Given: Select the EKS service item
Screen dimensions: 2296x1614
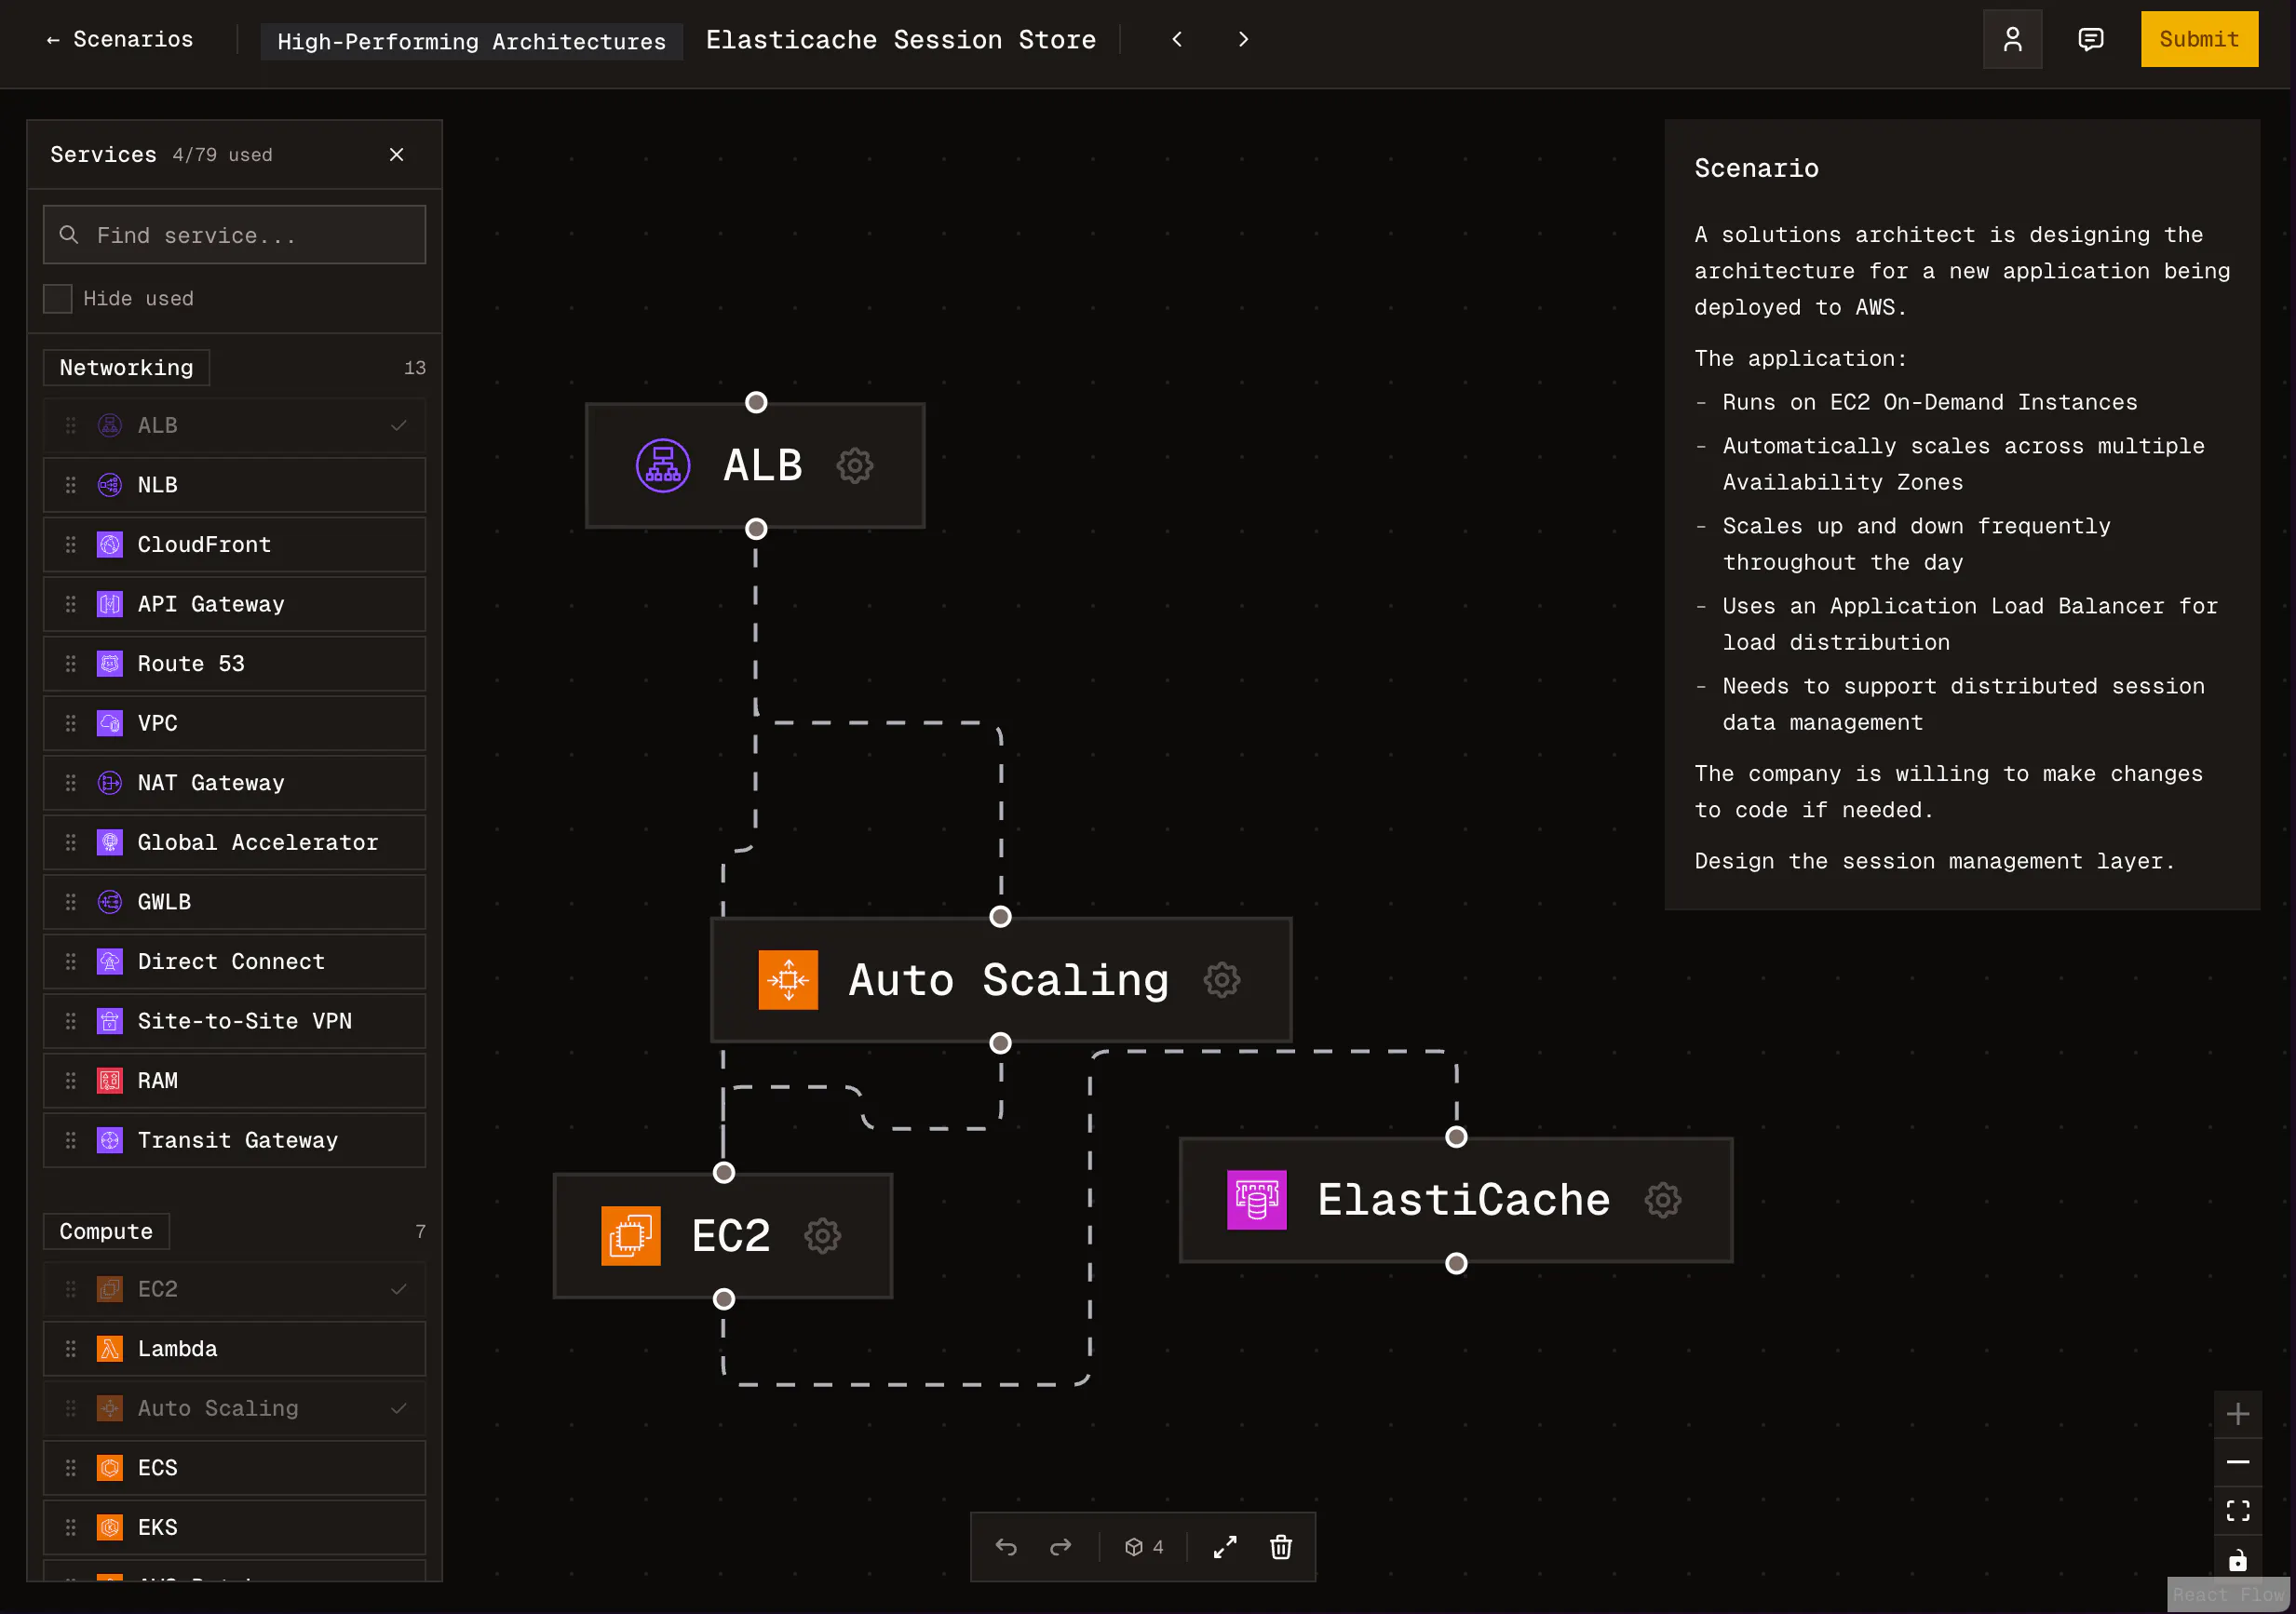Looking at the screenshot, I should 234,1528.
